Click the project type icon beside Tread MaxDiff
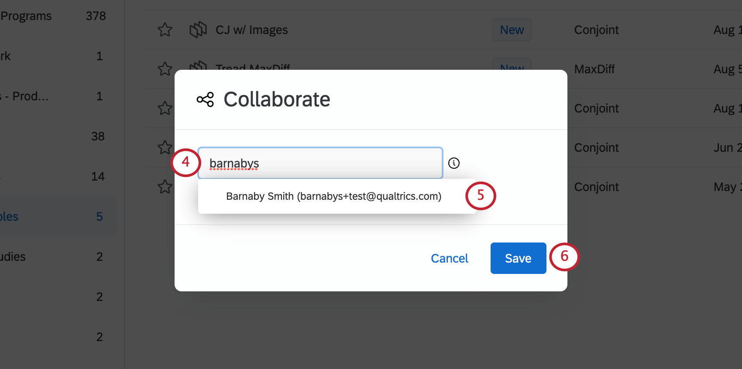Viewport: 742px width, 369px height. [198, 68]
